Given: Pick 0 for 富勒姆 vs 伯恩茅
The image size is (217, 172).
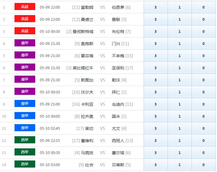Looking at the screenshot, I should coord(203,7).
